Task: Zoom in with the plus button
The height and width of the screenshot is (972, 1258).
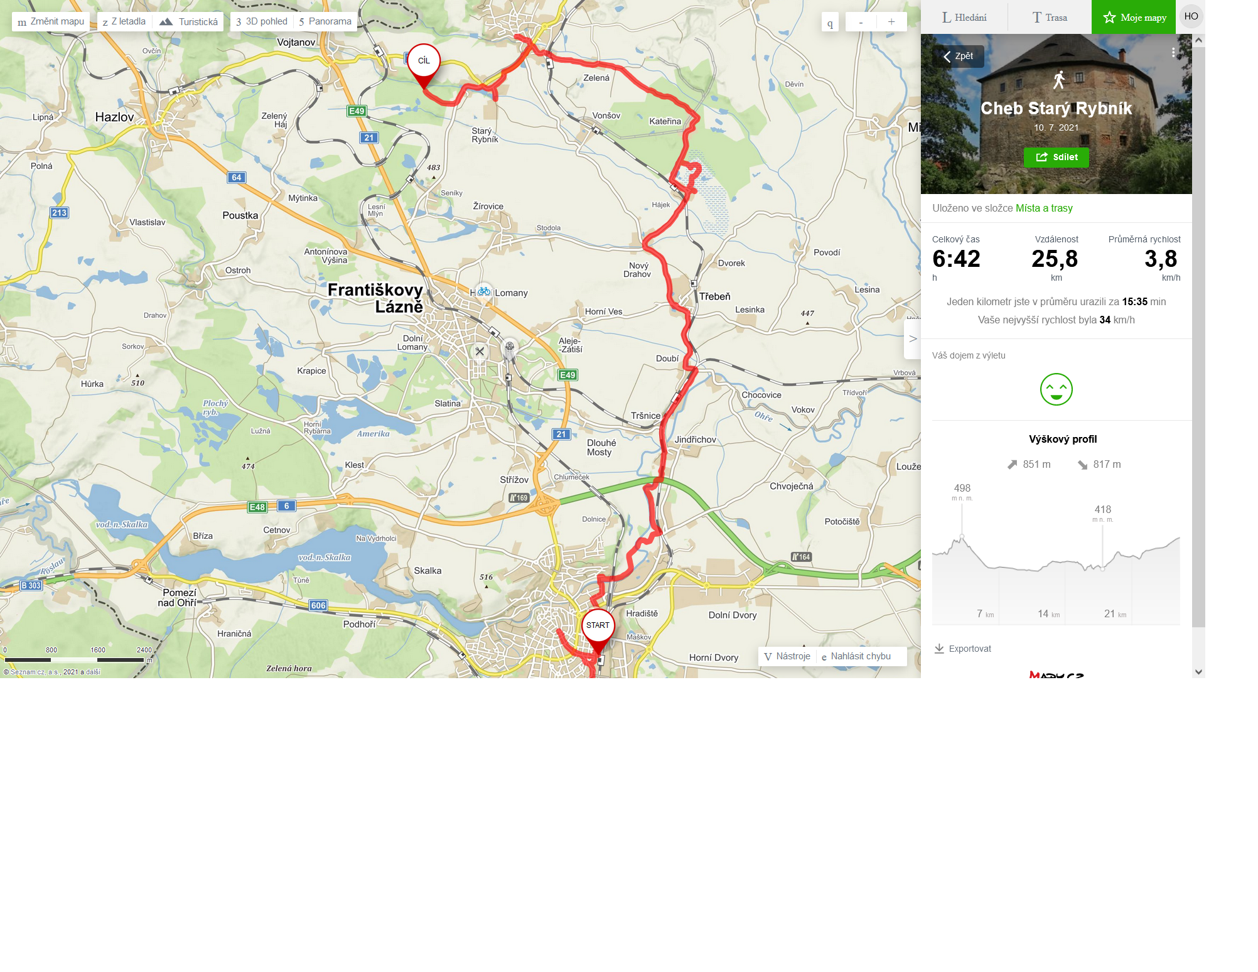Action: pyautogui.click(x=891, y=22)
